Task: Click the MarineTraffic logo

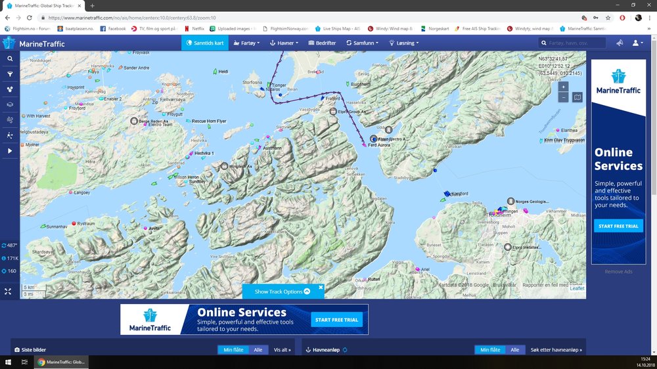Action: coord(34,43)
